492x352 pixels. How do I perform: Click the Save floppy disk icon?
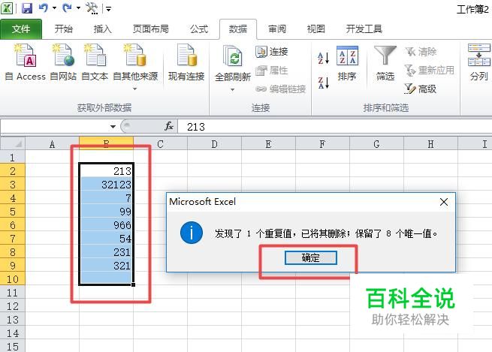coord(27,8)
